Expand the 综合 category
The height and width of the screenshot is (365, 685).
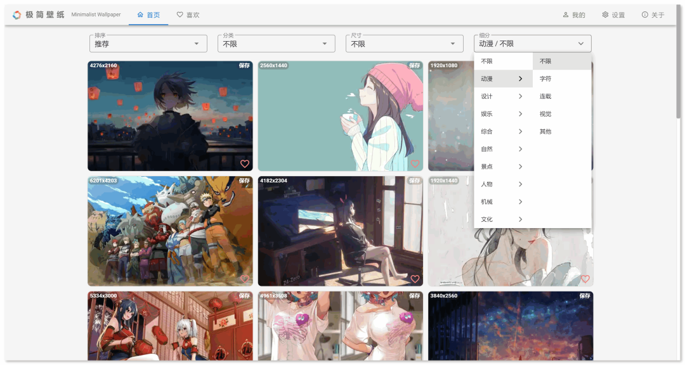click(503, 131)
